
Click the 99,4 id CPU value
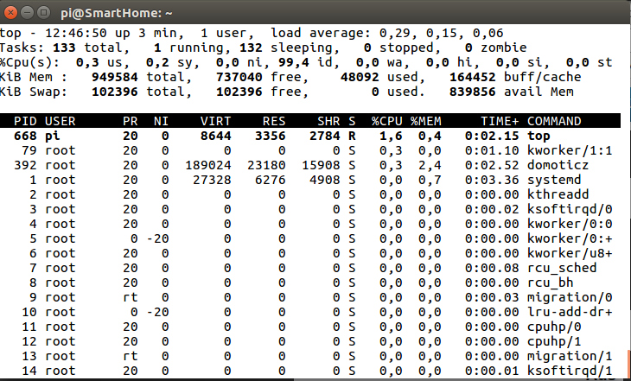[293, 62]
